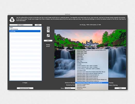This screenshot has height=104, width=135.
Task: Toggle the Preview checkbox label
Action: tap(111, 83)
